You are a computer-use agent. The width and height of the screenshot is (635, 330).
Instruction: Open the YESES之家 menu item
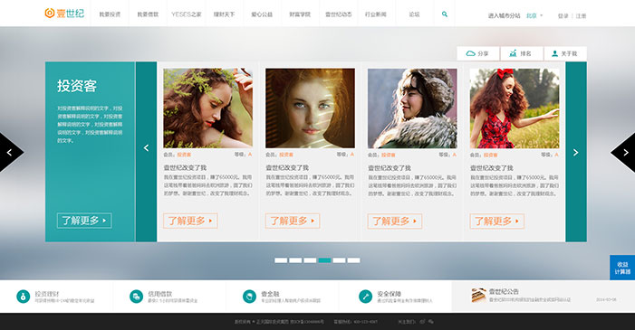pyautogui.click(x=187, y=14)
